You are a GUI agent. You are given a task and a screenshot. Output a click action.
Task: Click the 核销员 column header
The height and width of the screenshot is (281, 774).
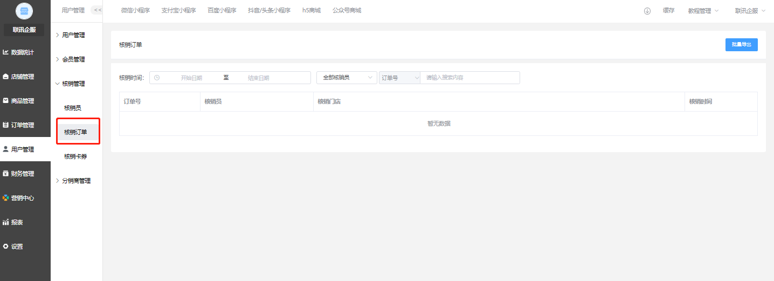[x=213, y=101]
